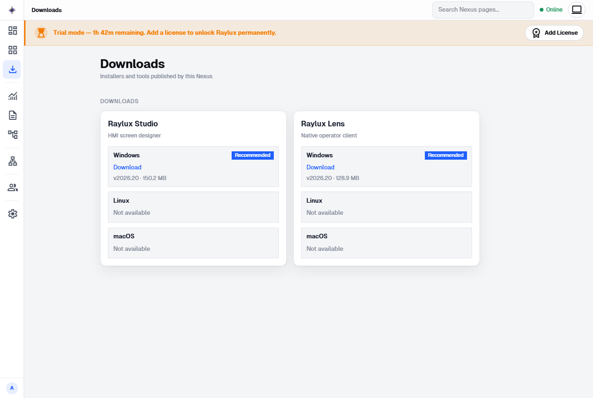This screenshot has width=593, height=398.
Task: Click Linux label in Raylux Lens card
Action: tap(314, 200)
